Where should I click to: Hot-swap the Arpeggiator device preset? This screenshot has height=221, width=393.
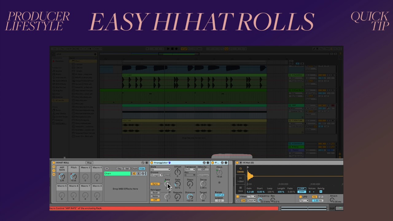(x=204, y=163)
